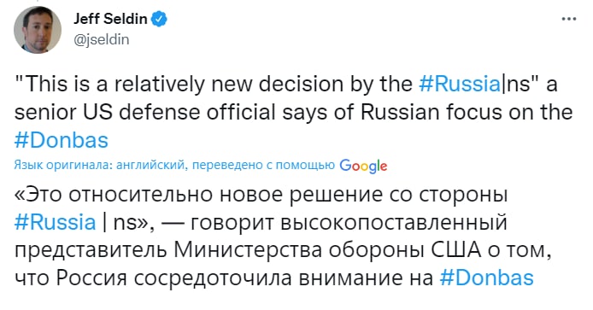Viewport: 593px width, 310px height.
Task: Click the blue verified badge
Action: point(159,19)
